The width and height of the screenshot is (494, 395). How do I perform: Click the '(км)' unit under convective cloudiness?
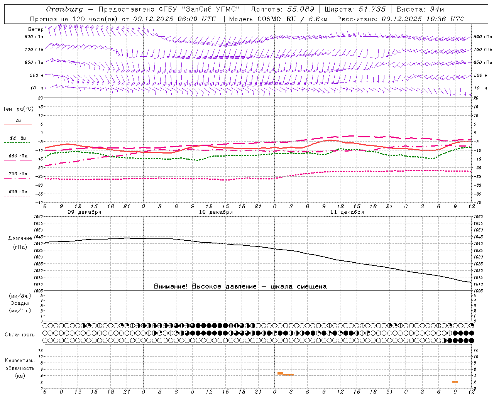pyautogui.click(x=20, y=376)
